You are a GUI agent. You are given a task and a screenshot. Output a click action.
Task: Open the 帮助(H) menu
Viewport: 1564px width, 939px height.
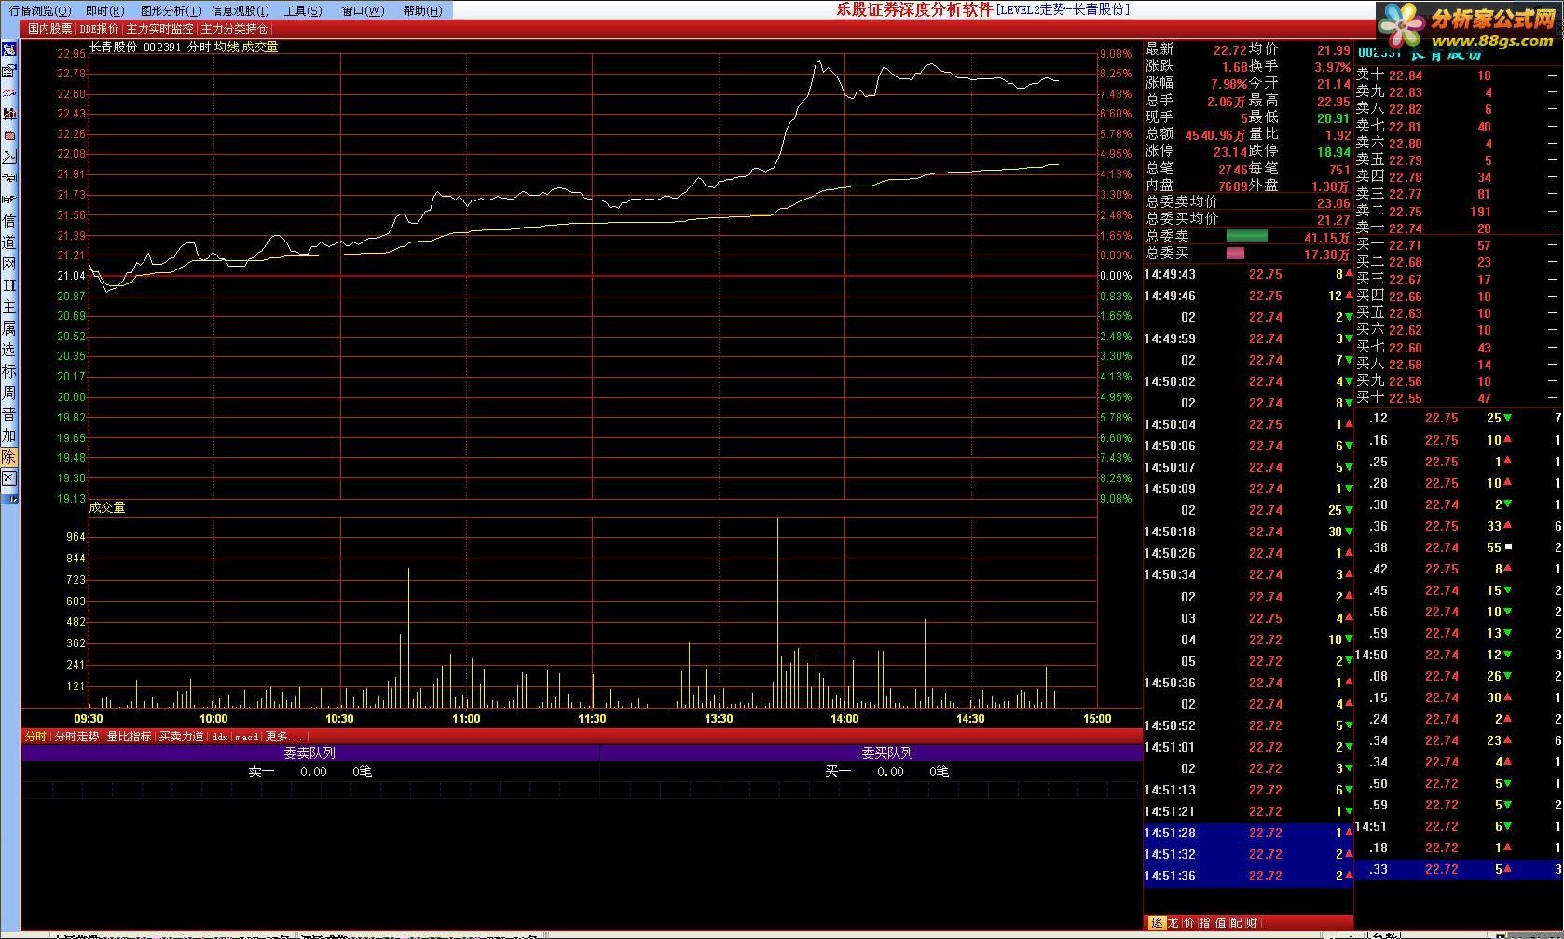422,10
